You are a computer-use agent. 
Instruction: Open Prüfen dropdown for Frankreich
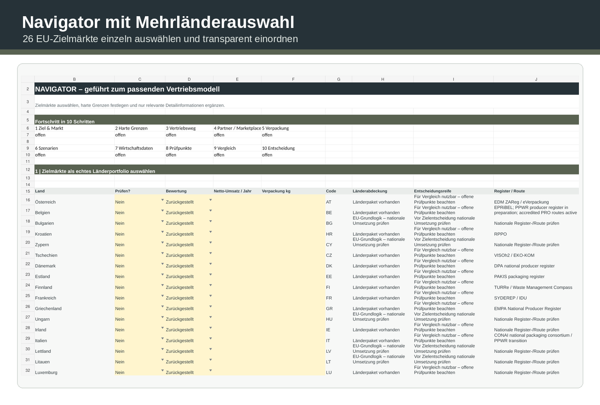(x=163, y=296)
